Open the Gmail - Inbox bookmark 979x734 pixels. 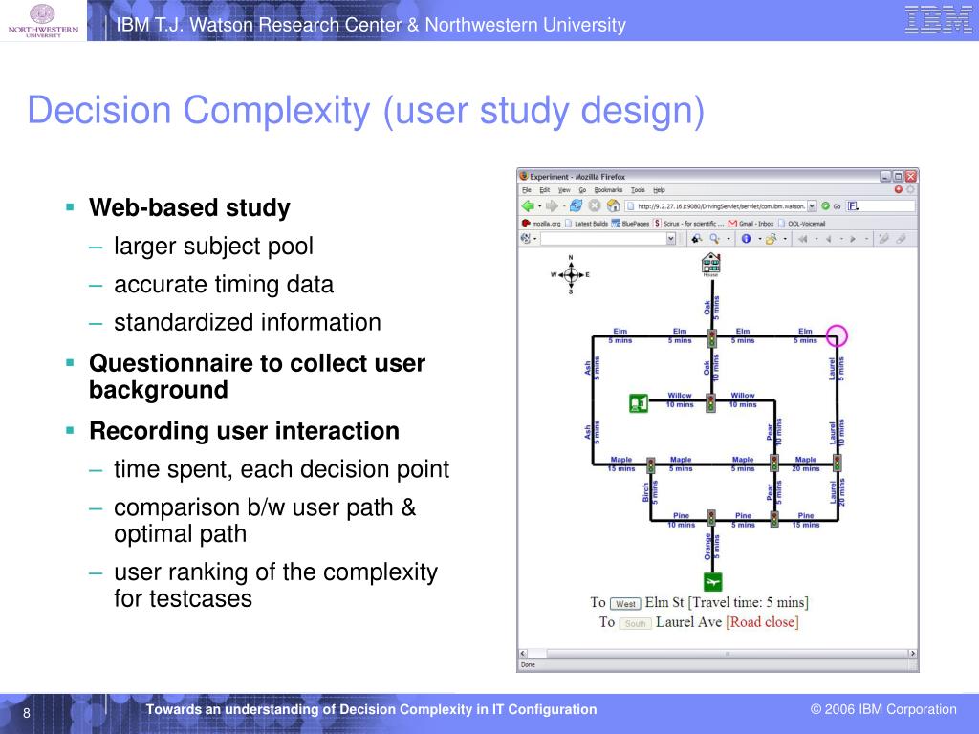tap(751, 224)
